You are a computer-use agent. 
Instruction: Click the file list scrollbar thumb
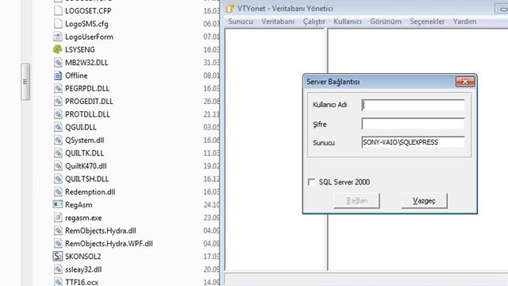[x=25, y=82]
